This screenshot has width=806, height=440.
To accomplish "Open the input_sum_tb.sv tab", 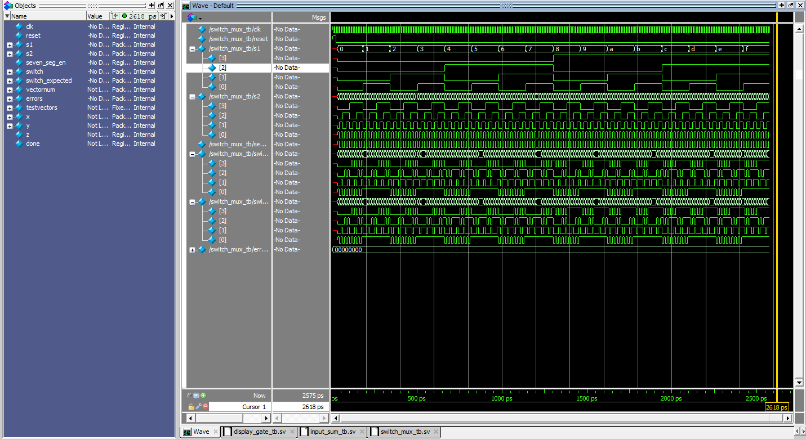I will [x=332, y=432].
